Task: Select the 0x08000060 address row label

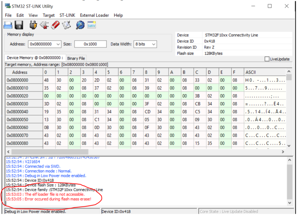Action: [x=24, y=128]
